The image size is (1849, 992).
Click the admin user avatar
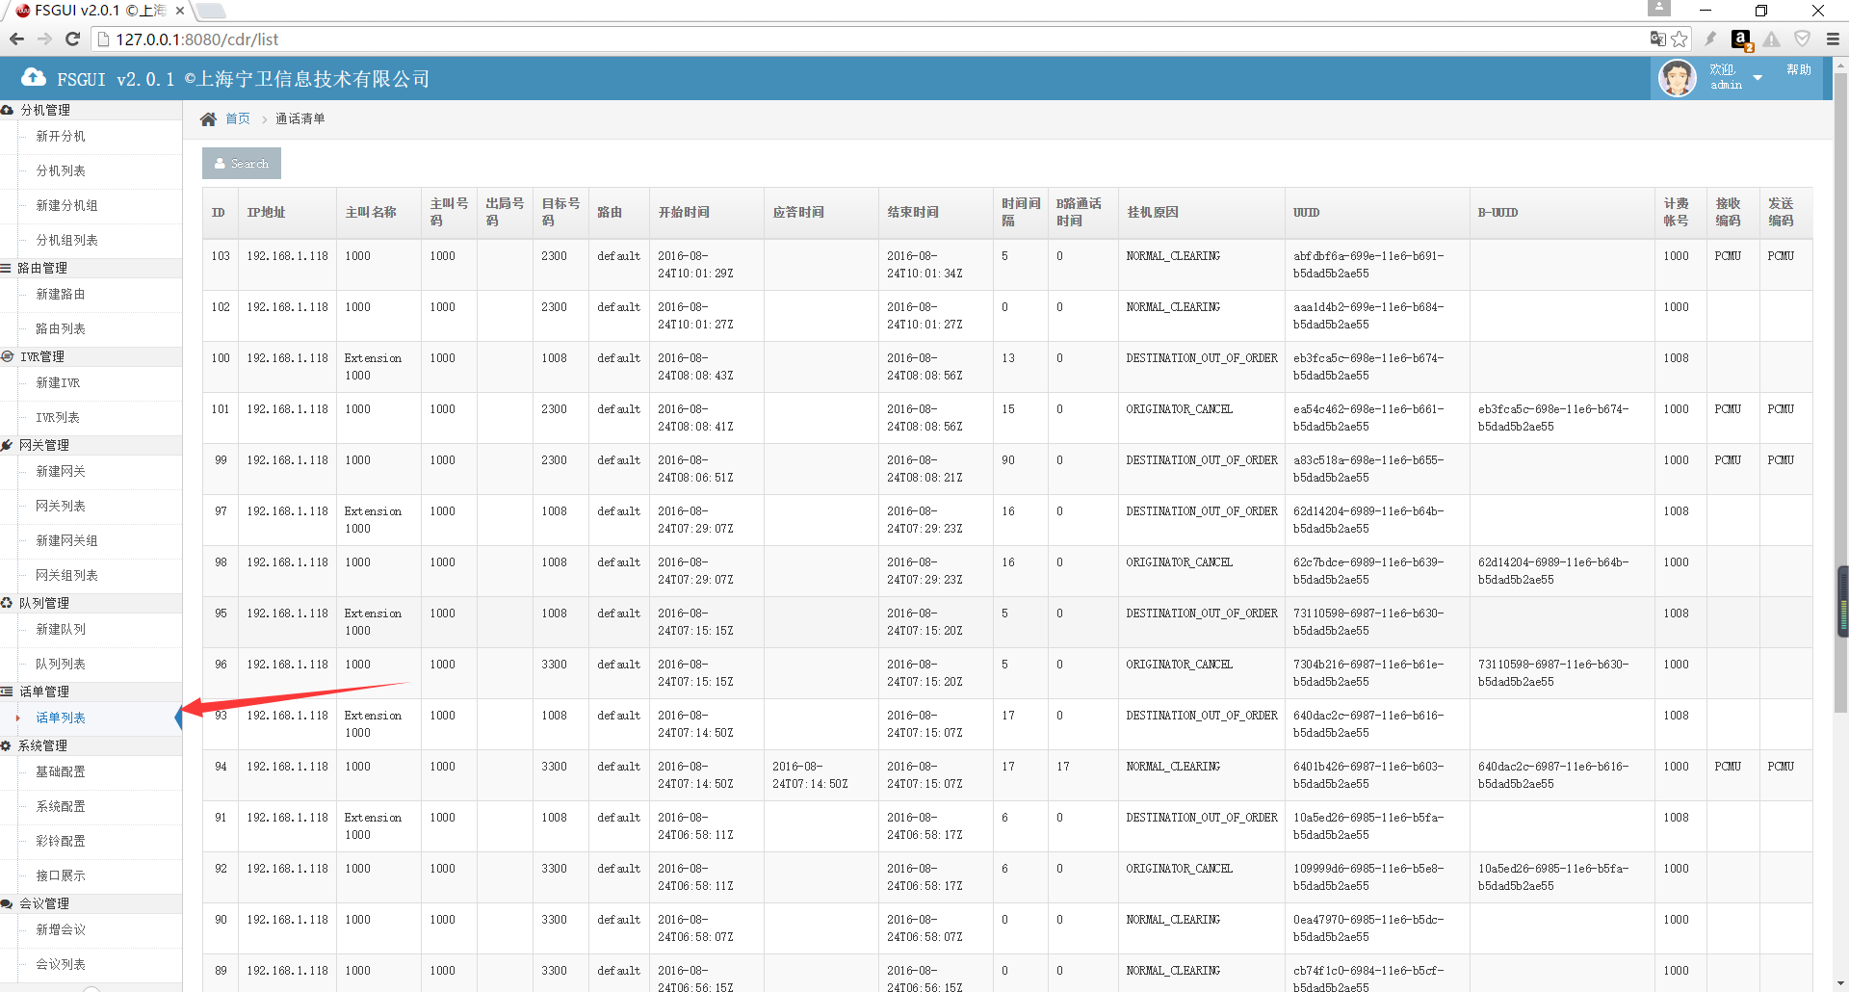point(1677,78)
